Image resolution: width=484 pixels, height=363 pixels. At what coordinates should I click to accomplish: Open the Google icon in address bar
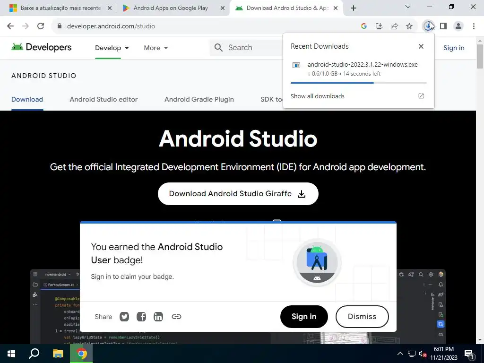tap(364, 26)
